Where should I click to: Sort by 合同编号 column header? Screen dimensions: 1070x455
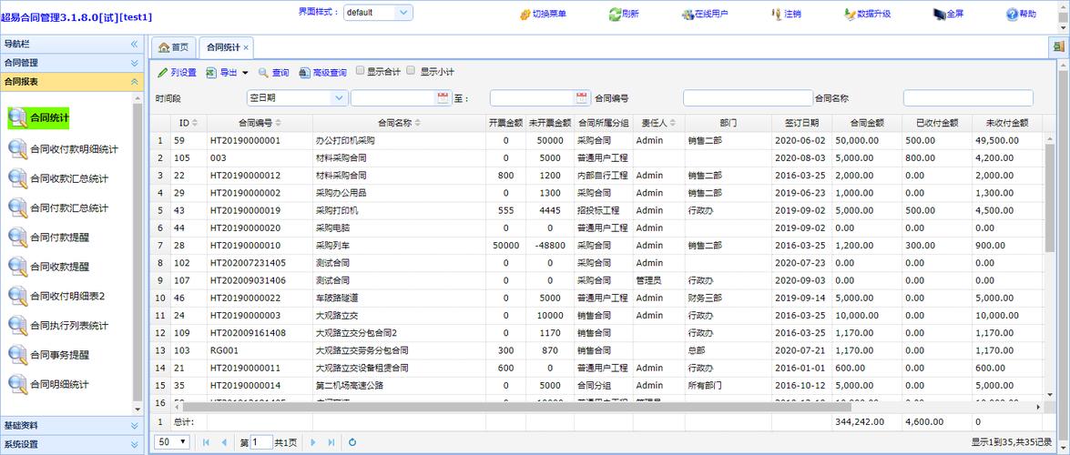point(260,124)
